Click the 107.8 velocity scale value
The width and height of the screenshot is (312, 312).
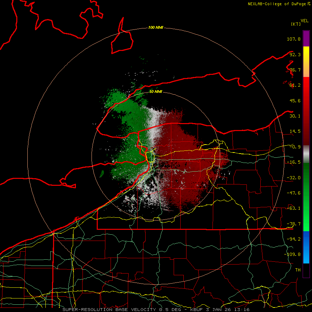pyautogui.click(x=294, y=39)
